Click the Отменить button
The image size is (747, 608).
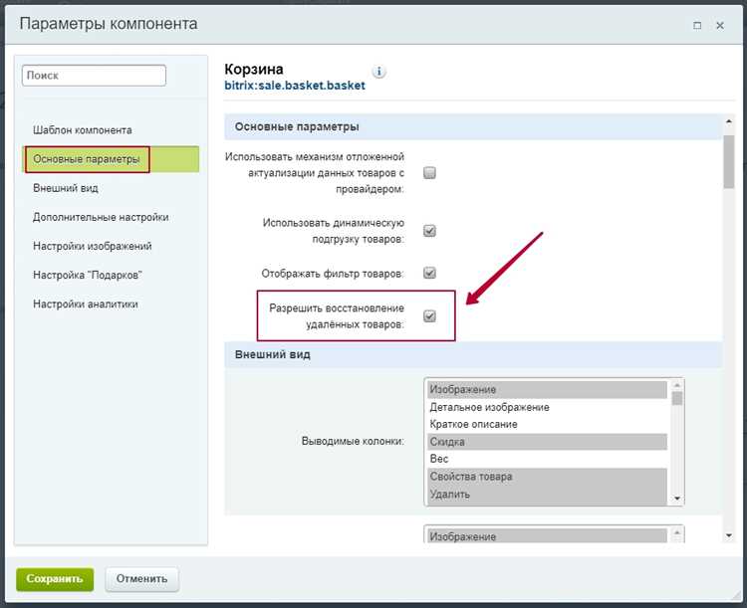(142, 579)
